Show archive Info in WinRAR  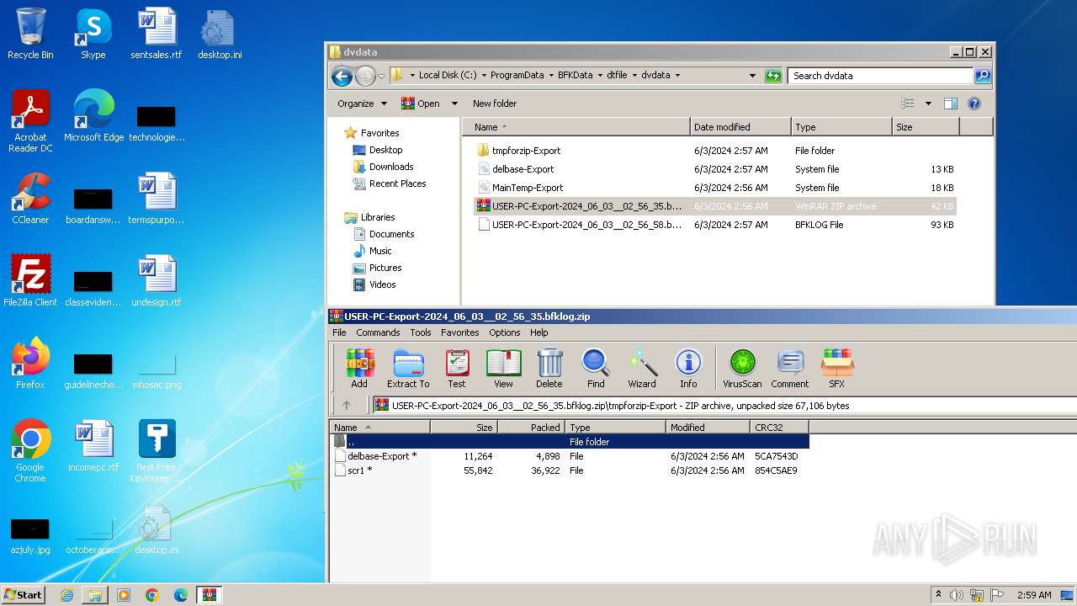[x=688, y=369]
